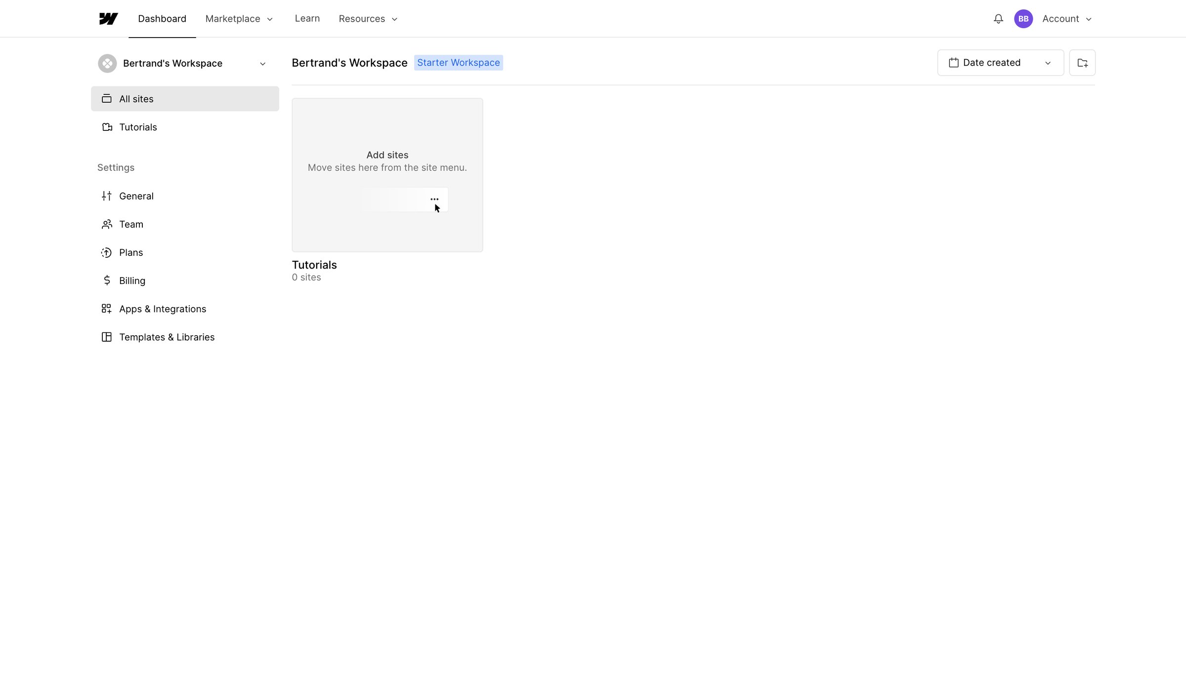The width and height of the screenshot is (1186, 673).
Task: Open the Date created sort dropdown
Action: (1000, 63)
